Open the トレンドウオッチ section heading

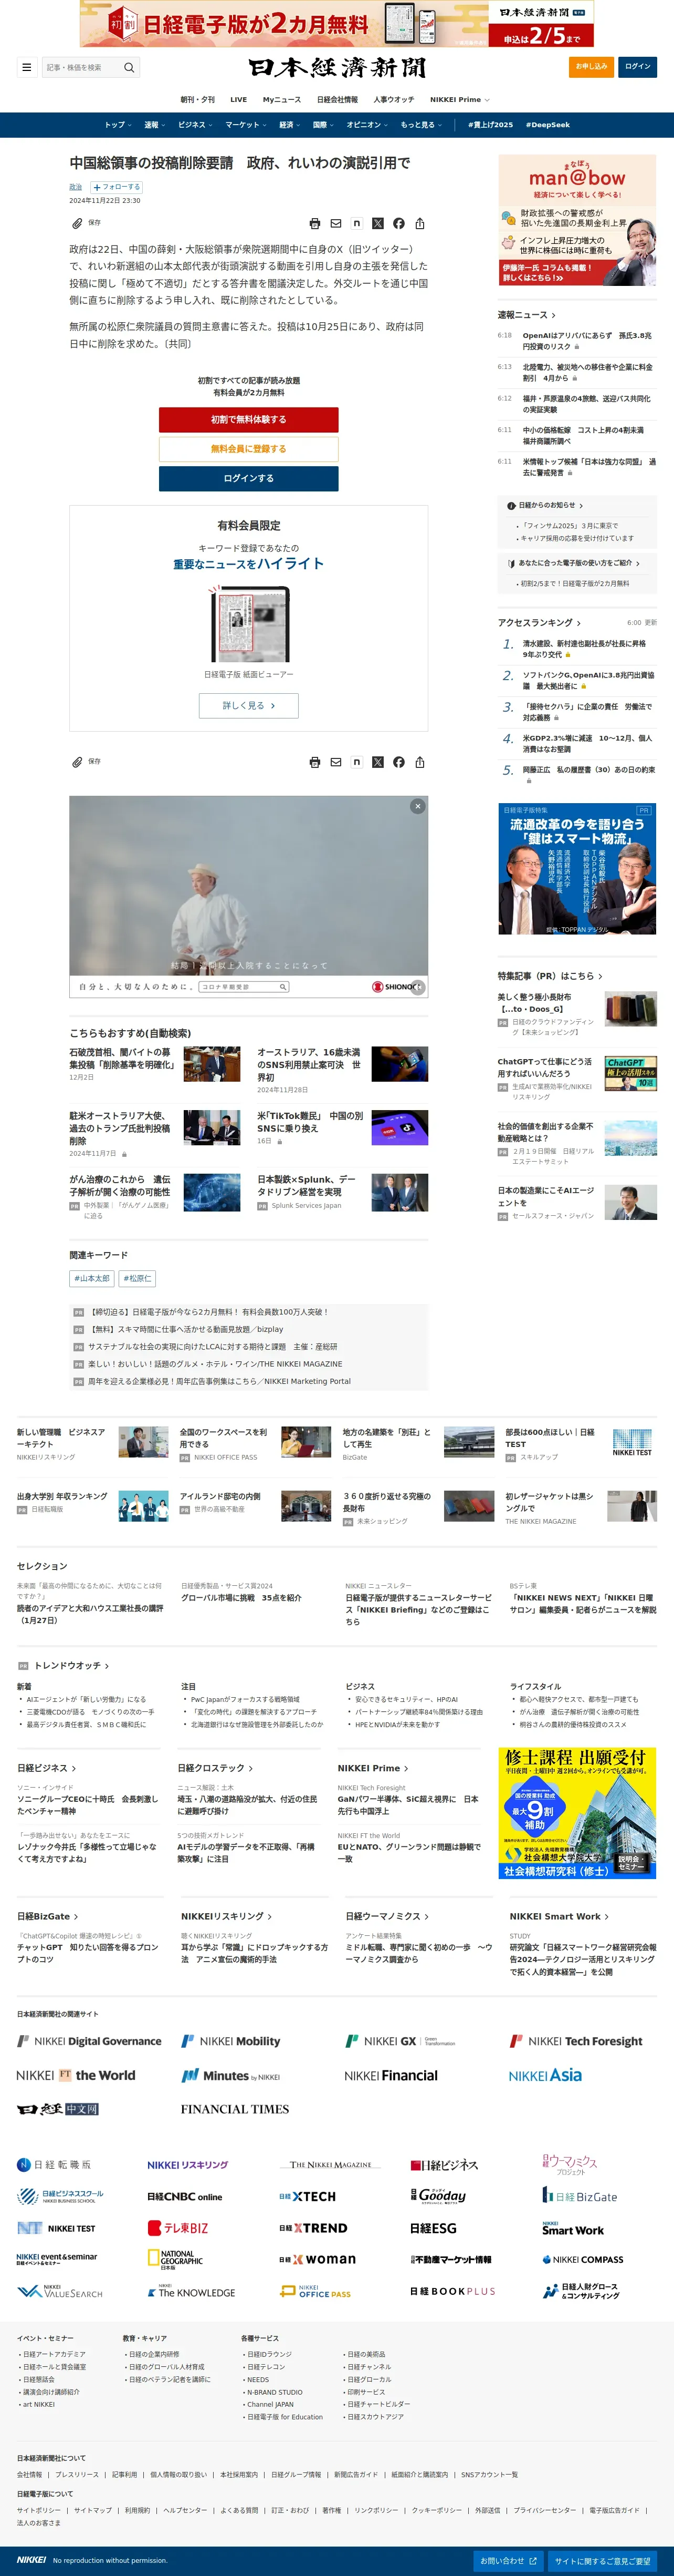(x=72, y=1666)
